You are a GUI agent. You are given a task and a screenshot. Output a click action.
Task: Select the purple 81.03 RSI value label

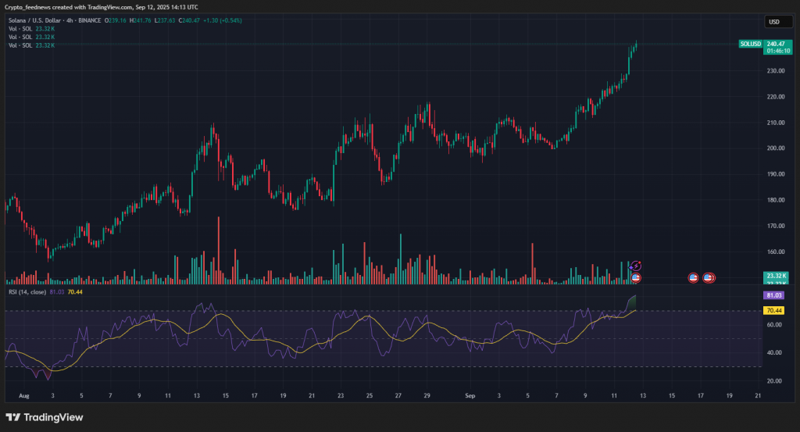tap(773, 296)
